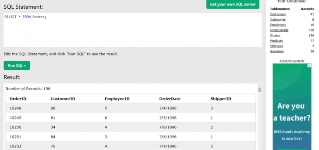
Task: Click CustomerID value 34
Action: (x=53, y=127)
